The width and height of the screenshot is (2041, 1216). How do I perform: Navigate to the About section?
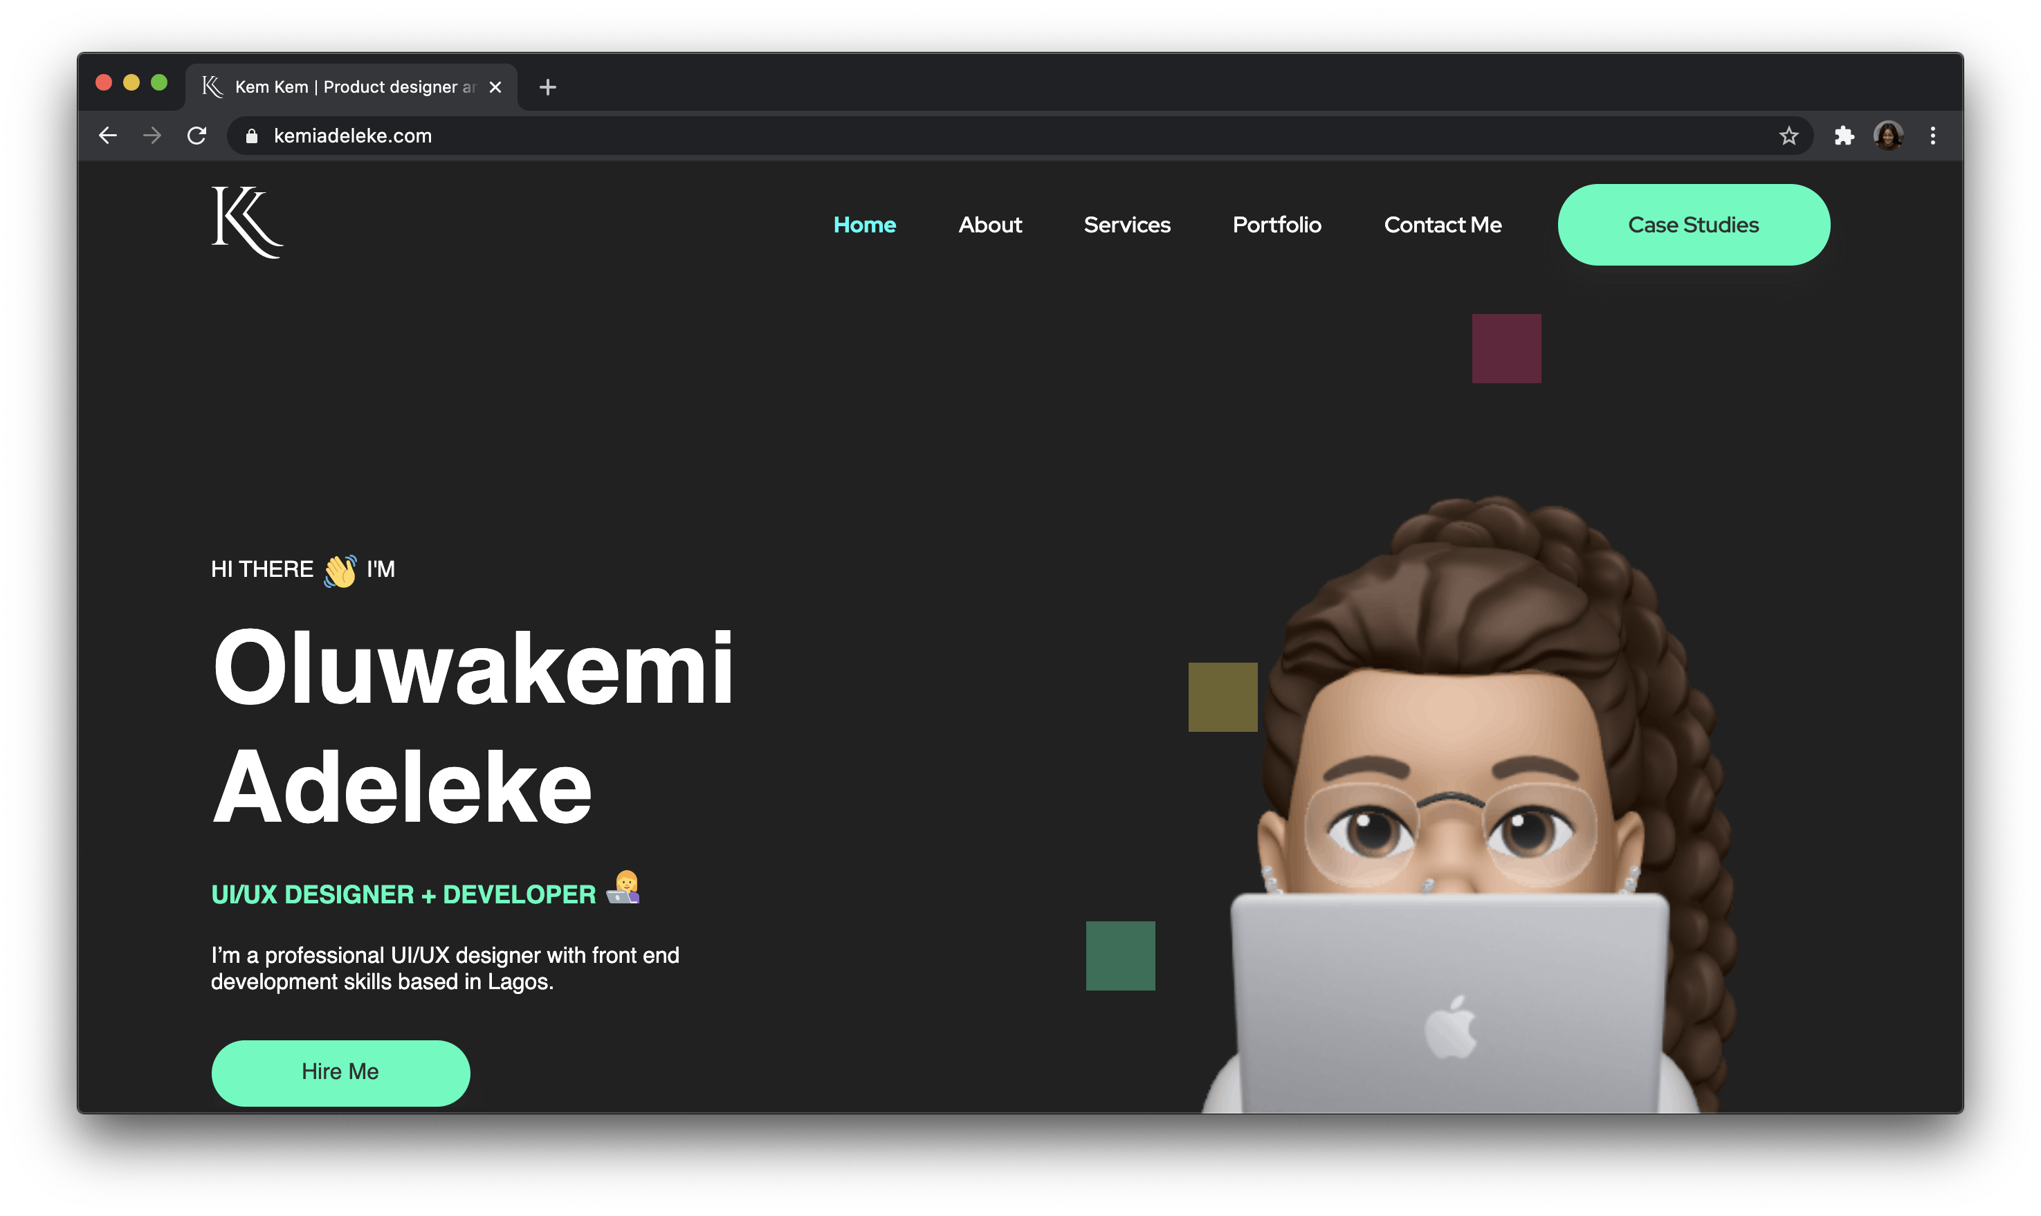click(990, 223)
